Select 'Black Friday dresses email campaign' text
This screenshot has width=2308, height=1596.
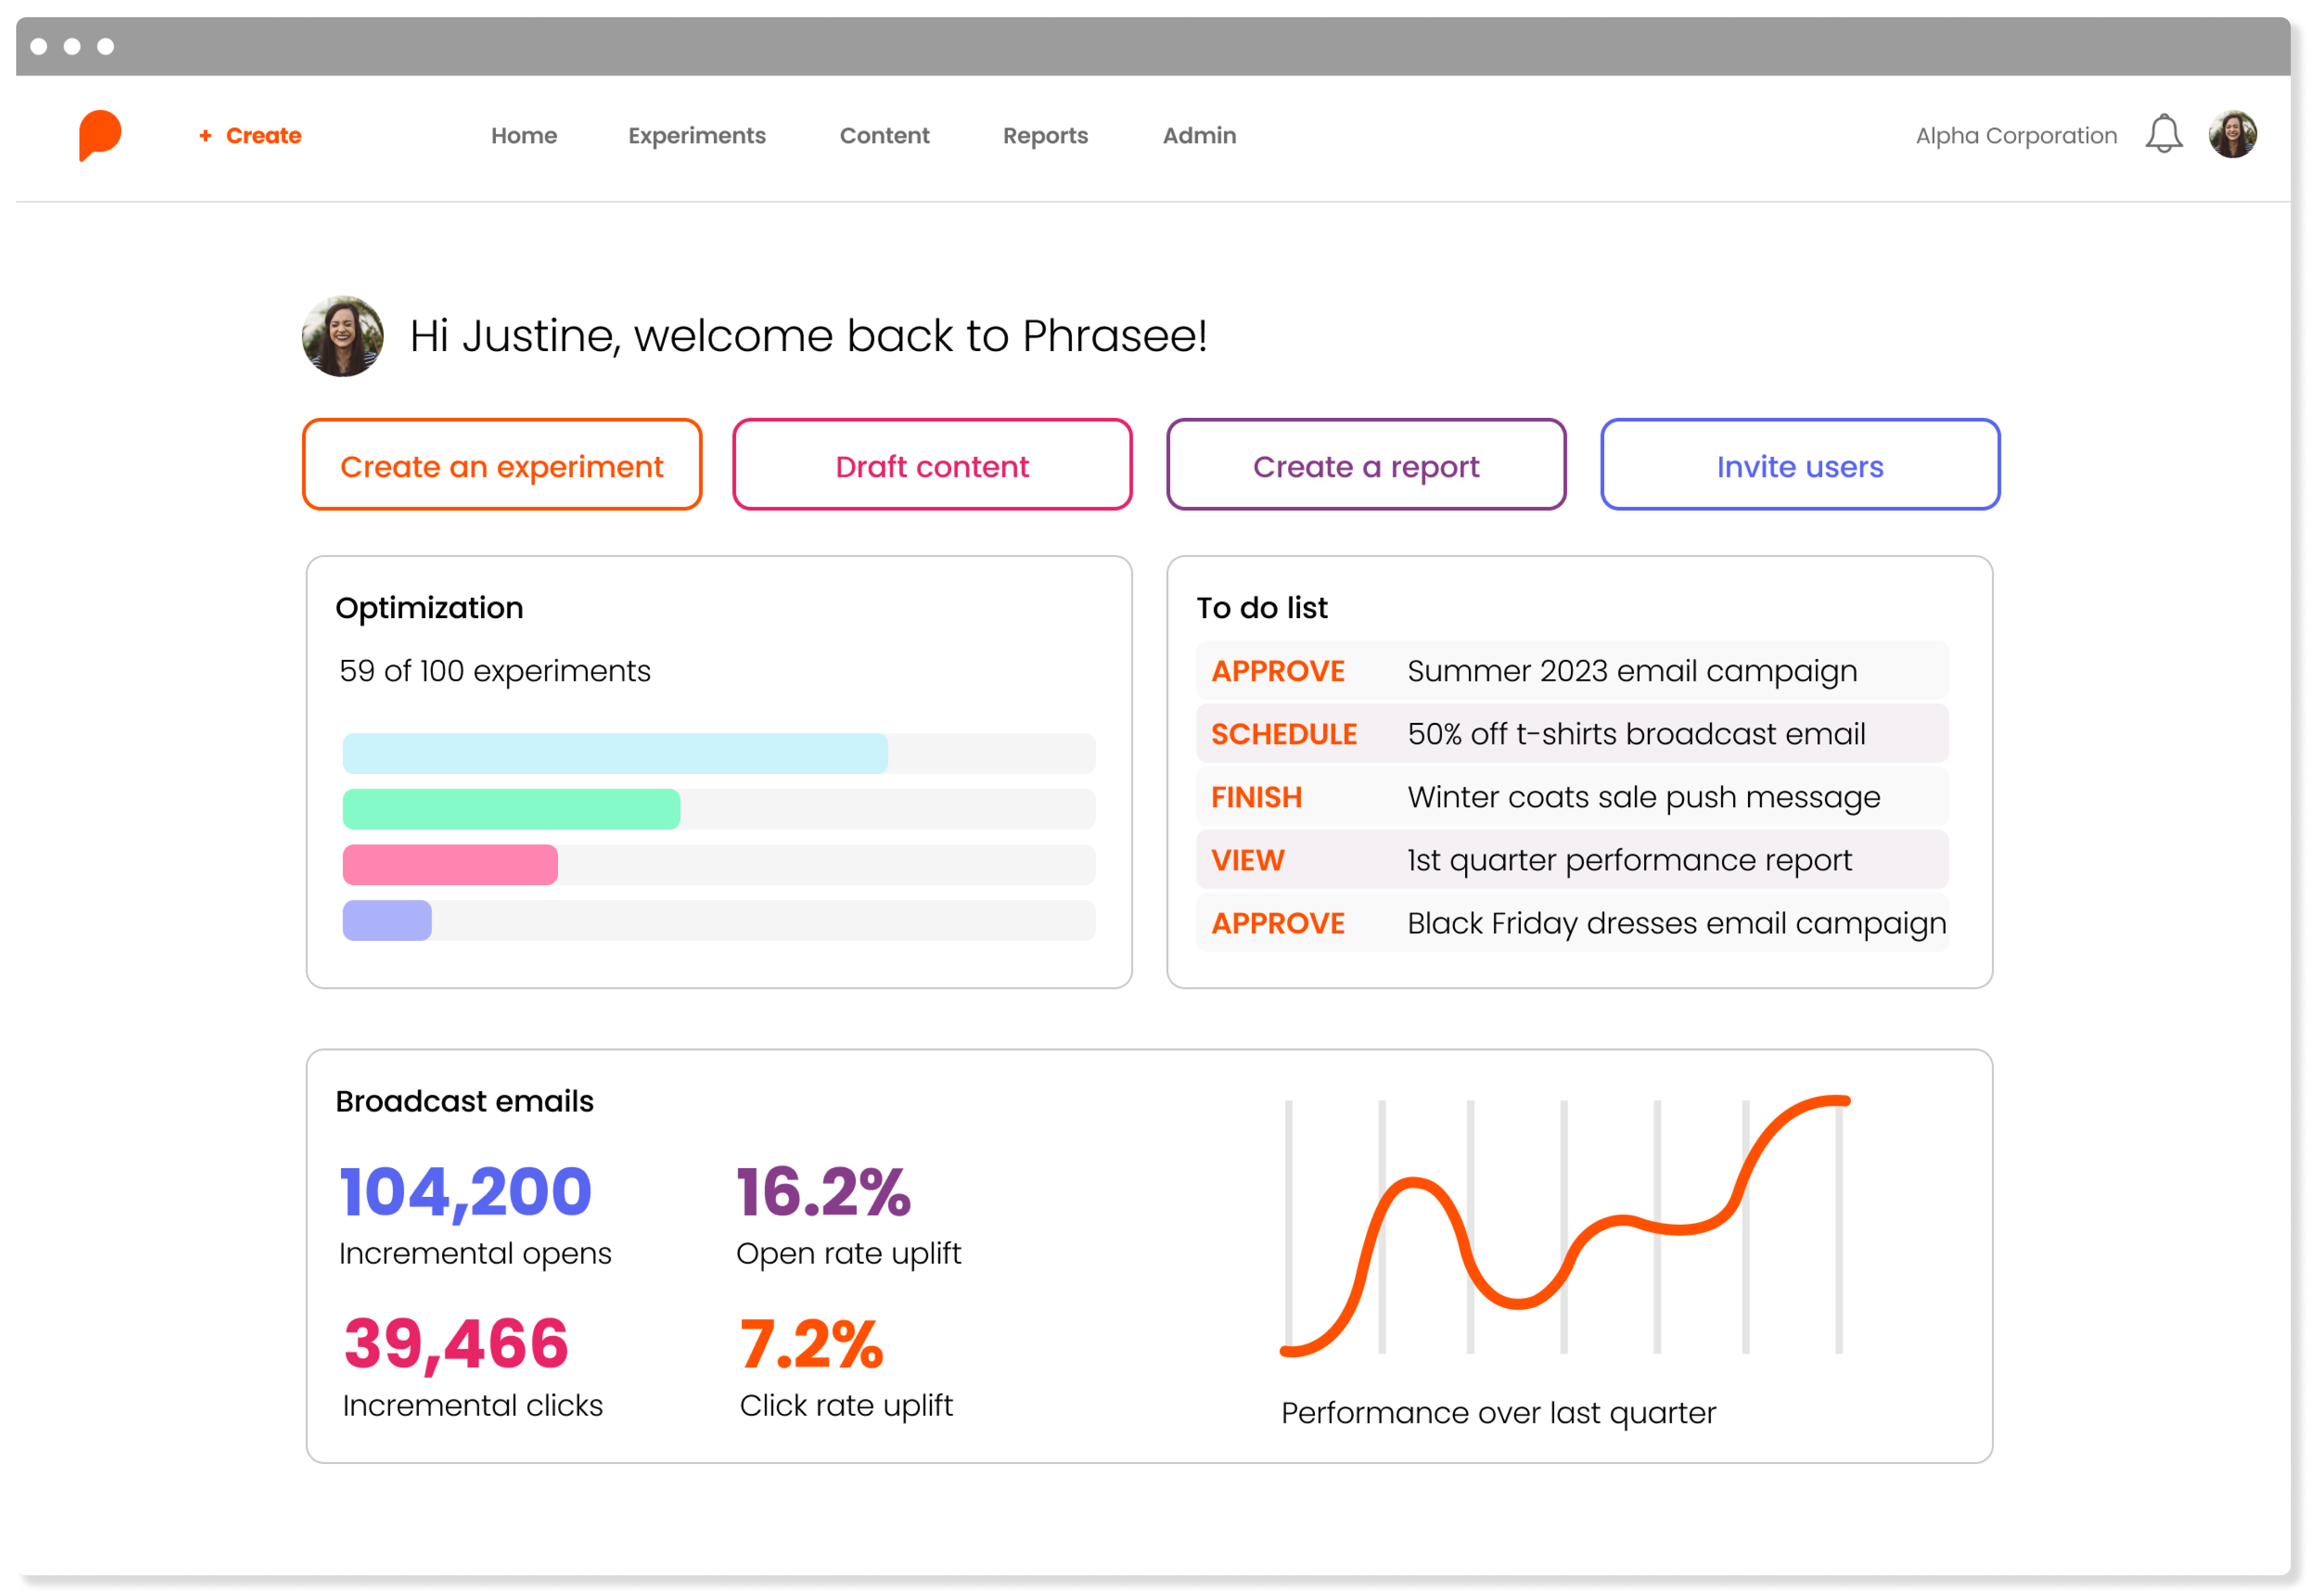[x=1677, y=923]
